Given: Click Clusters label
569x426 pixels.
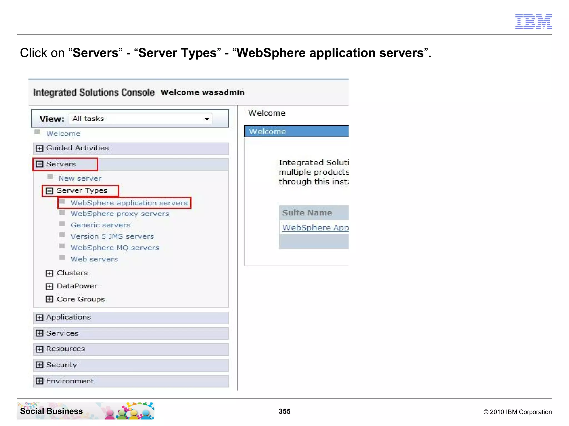Looking at the screenshot, I should (72, 273).
